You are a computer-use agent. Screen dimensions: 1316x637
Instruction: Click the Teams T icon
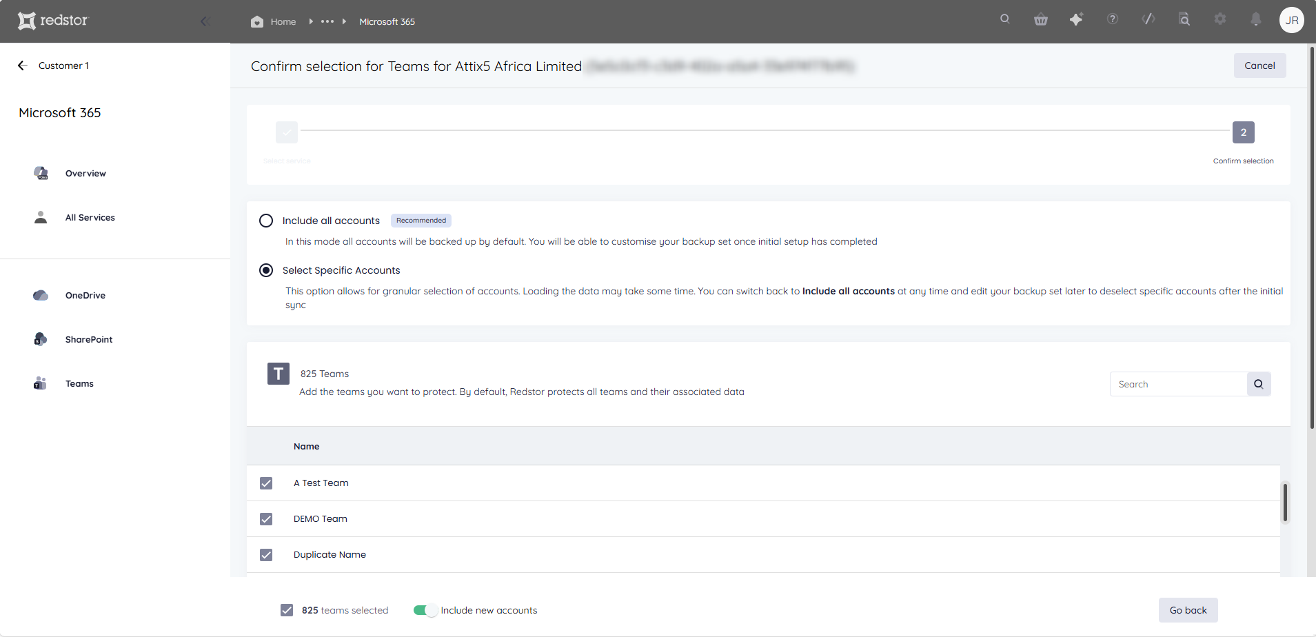click(x=279, y=374)
